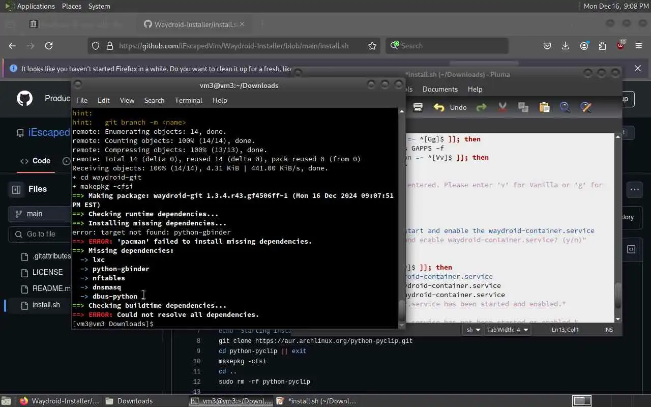The image size is (651, 407).
Task: Click the iEscaped repository owner link
Action: click(x=49, y=132)
